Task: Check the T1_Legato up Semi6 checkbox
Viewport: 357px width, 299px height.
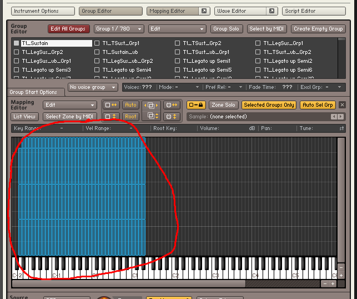Action: click(258, 69)
